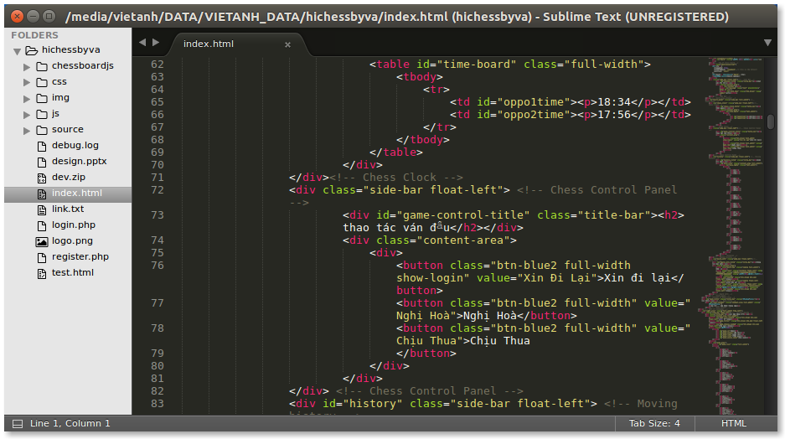Click the img folder icon
Image resolution: width=785 pixels, height=439 pixels.
tap(42, 98)
